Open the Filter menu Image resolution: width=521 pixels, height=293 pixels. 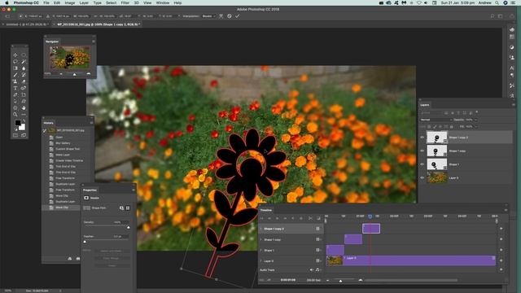(x=125, y=2)
